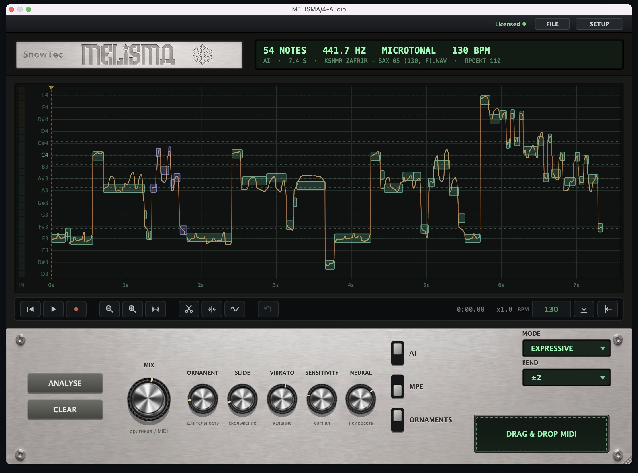
Task: Zoom in the piano roll view
Action: tap(132, 309)
